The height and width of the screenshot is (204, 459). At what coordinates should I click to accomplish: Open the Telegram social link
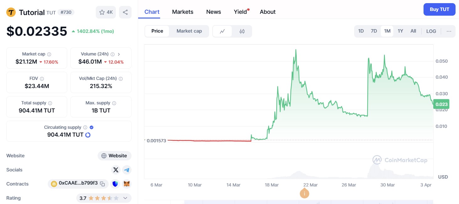tap(127, 170)
